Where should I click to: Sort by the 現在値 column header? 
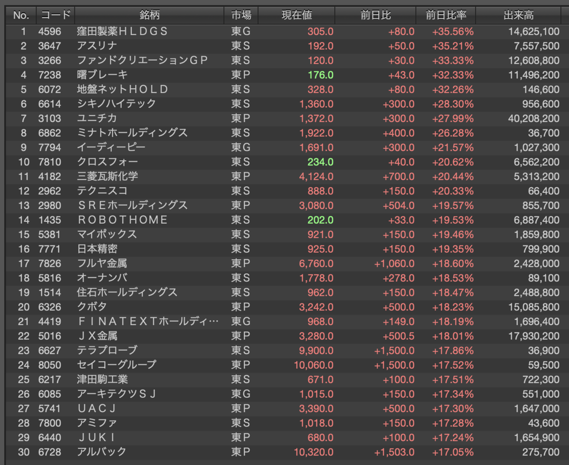[296, 15]
